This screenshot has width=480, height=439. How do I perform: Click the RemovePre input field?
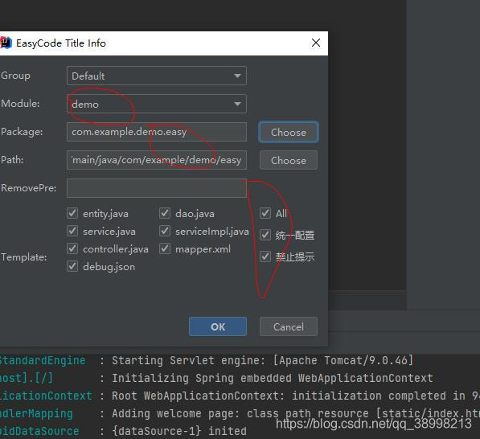click(x=157, y=188)
